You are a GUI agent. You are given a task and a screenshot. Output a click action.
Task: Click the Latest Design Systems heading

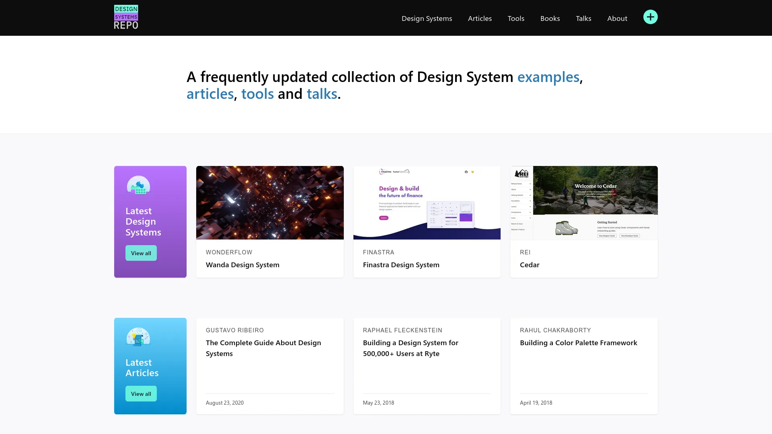click(x=143, y=221)
